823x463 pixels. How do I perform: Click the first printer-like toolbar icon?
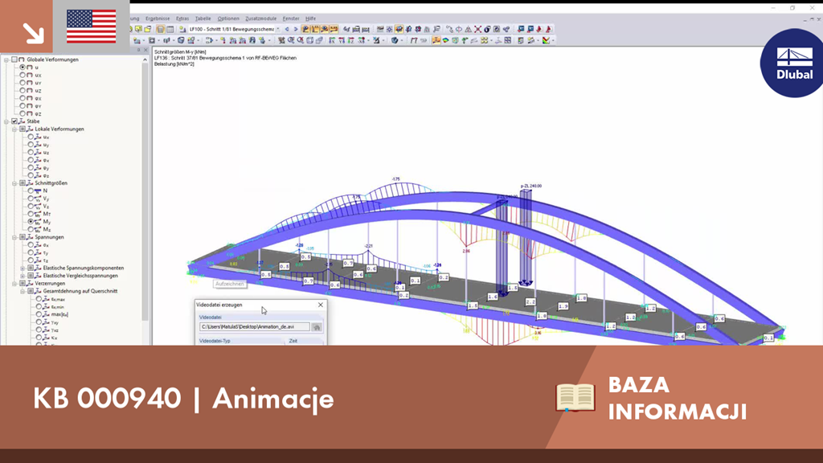356,30
